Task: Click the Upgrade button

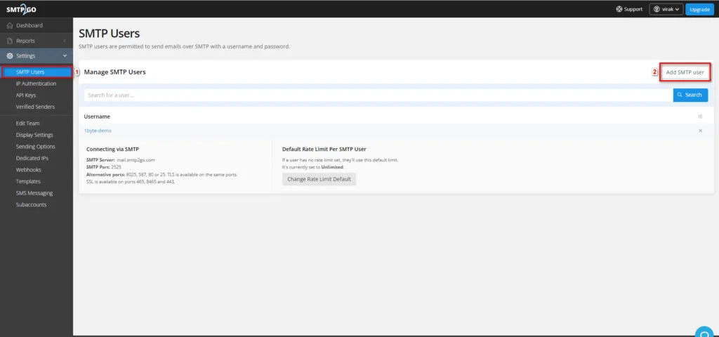Action: [699, 9]
